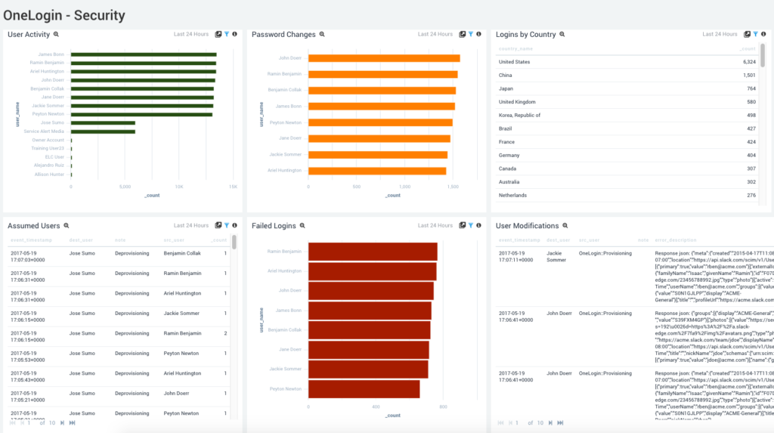Click the 6,324 count for United States
The image size is (774, 433).
749,62
